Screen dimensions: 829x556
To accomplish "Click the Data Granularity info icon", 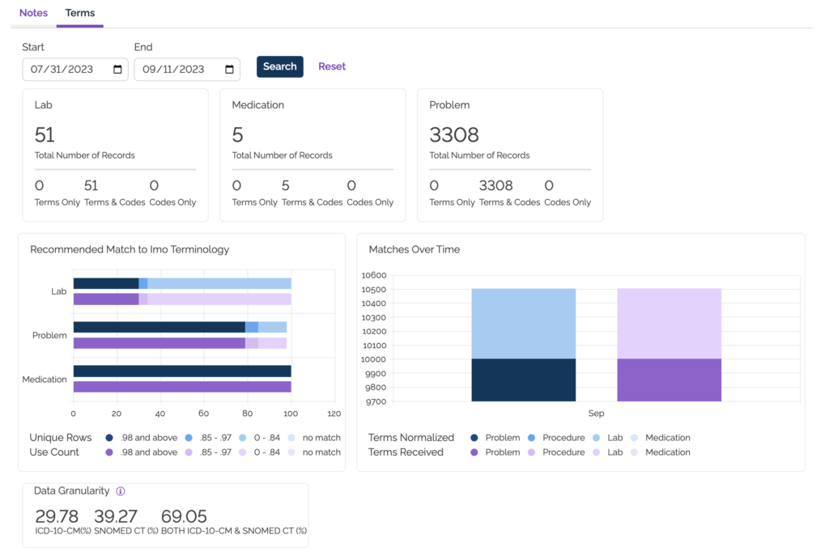I will click(121, 491).
